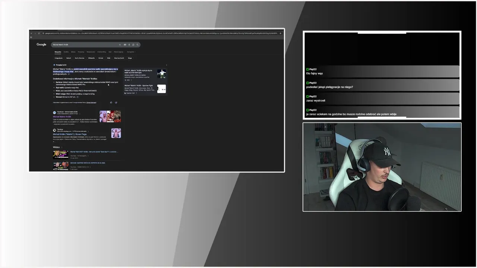Viewport: 477px width, 268px height.
Task: Open KSW card fighter thumbnail
Action: [161, 74]
